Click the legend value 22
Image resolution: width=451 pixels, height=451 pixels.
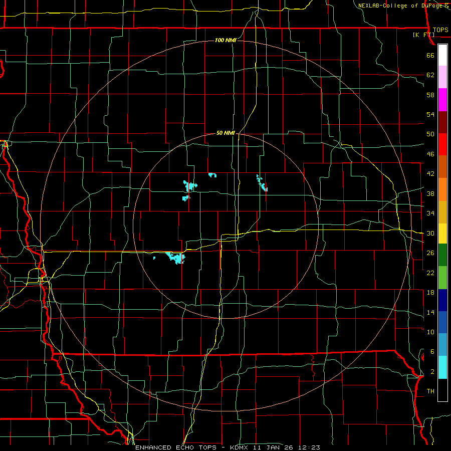point(430,273)
